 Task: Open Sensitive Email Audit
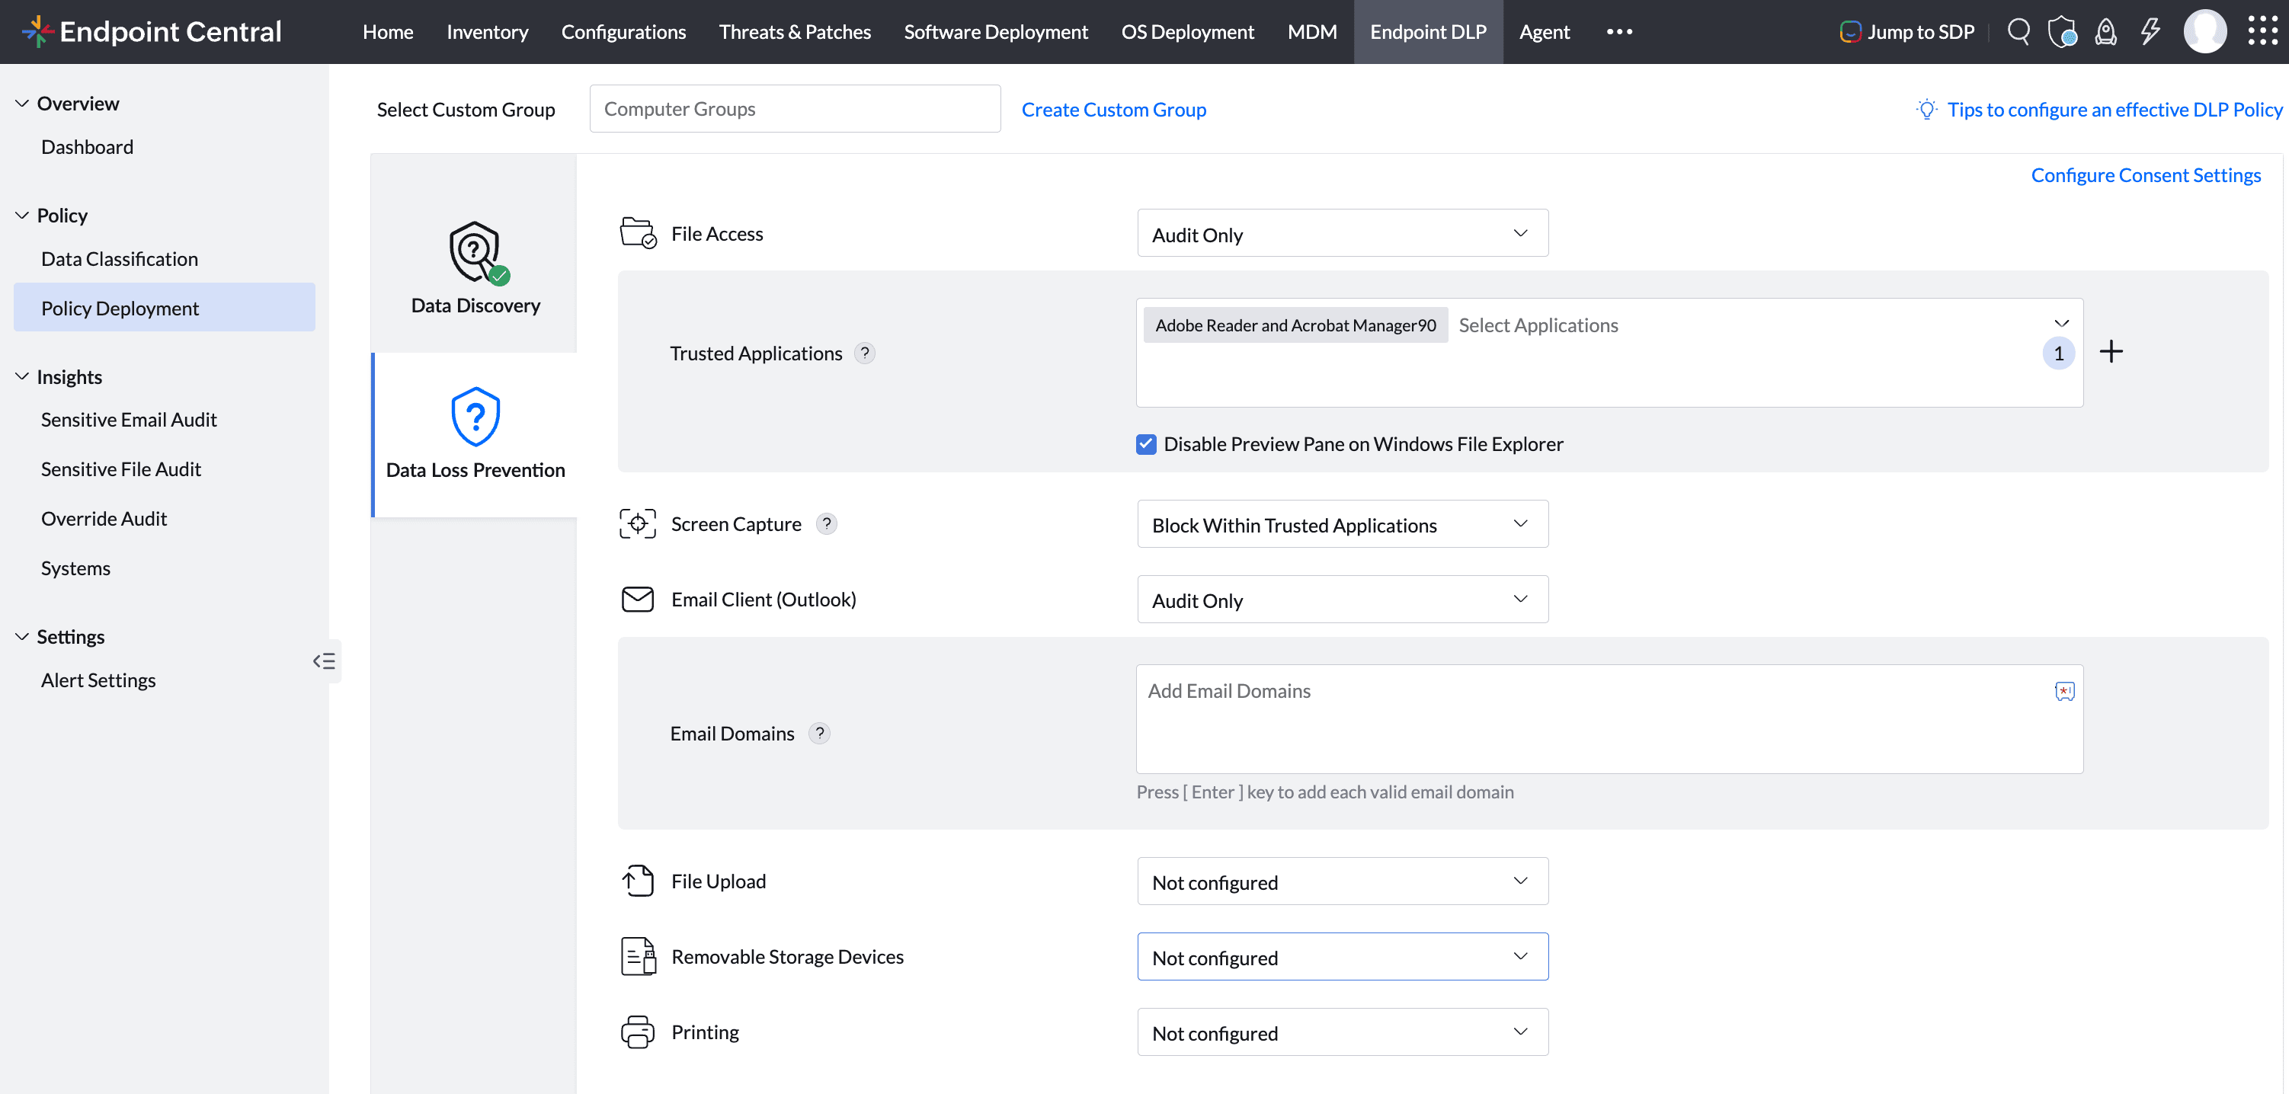pyautogui.click(x=129, y=420)
